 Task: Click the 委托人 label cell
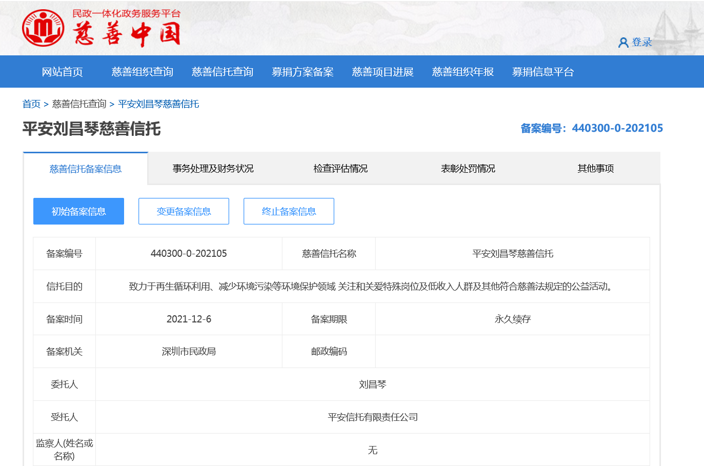(65, 384)
